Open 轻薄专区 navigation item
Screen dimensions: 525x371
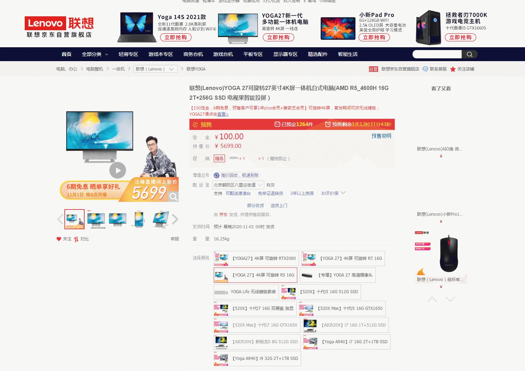point(128,54)
